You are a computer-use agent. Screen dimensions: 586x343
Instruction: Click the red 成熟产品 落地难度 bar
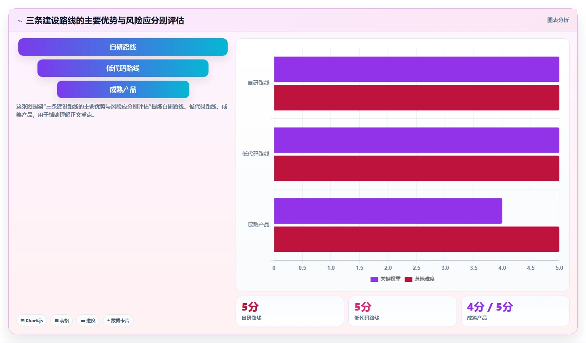(416, 239)
